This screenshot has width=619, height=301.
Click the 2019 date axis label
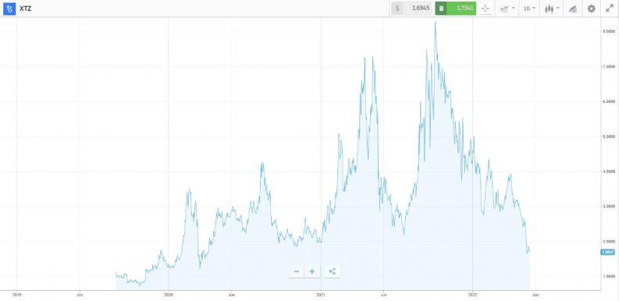(16, 294)
